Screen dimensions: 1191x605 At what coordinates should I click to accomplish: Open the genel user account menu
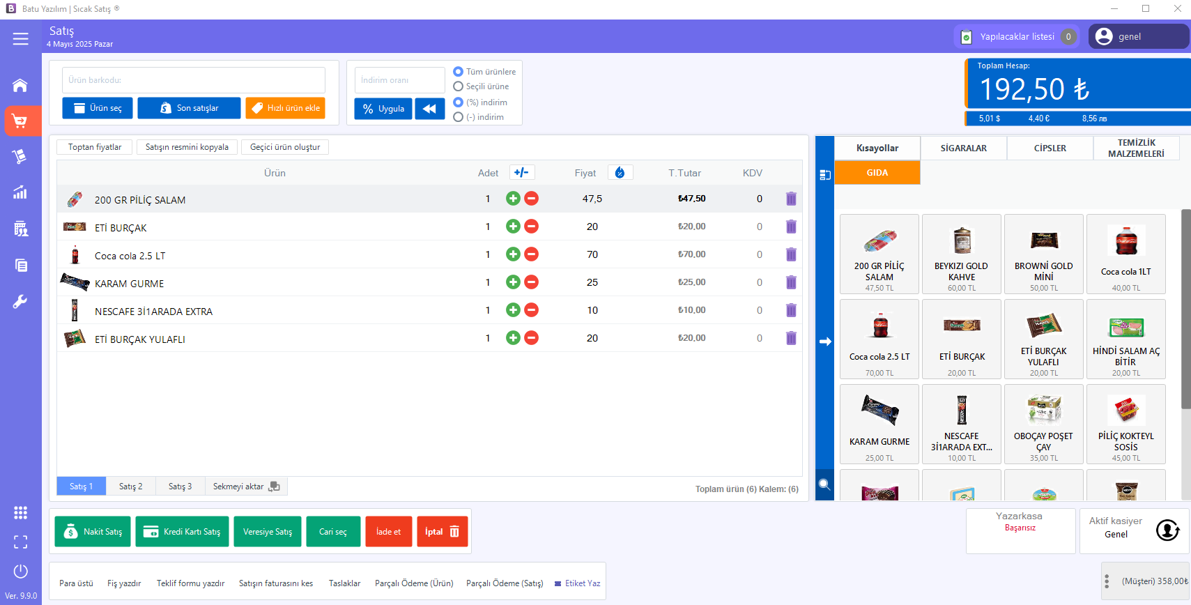[1139, 37]
